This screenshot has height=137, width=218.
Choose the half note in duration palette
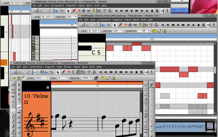click(13, 106)
